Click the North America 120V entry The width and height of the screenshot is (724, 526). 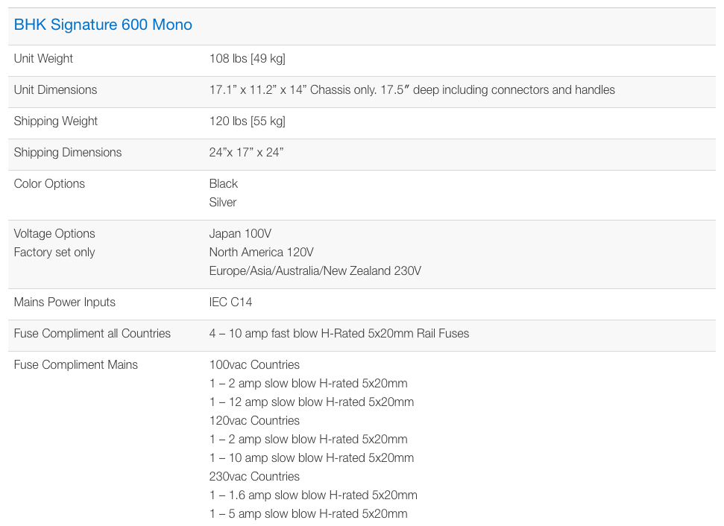click(261, 253)
